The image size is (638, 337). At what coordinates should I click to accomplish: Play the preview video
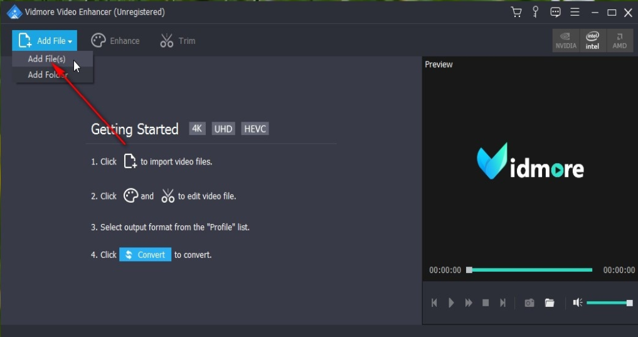451,303
